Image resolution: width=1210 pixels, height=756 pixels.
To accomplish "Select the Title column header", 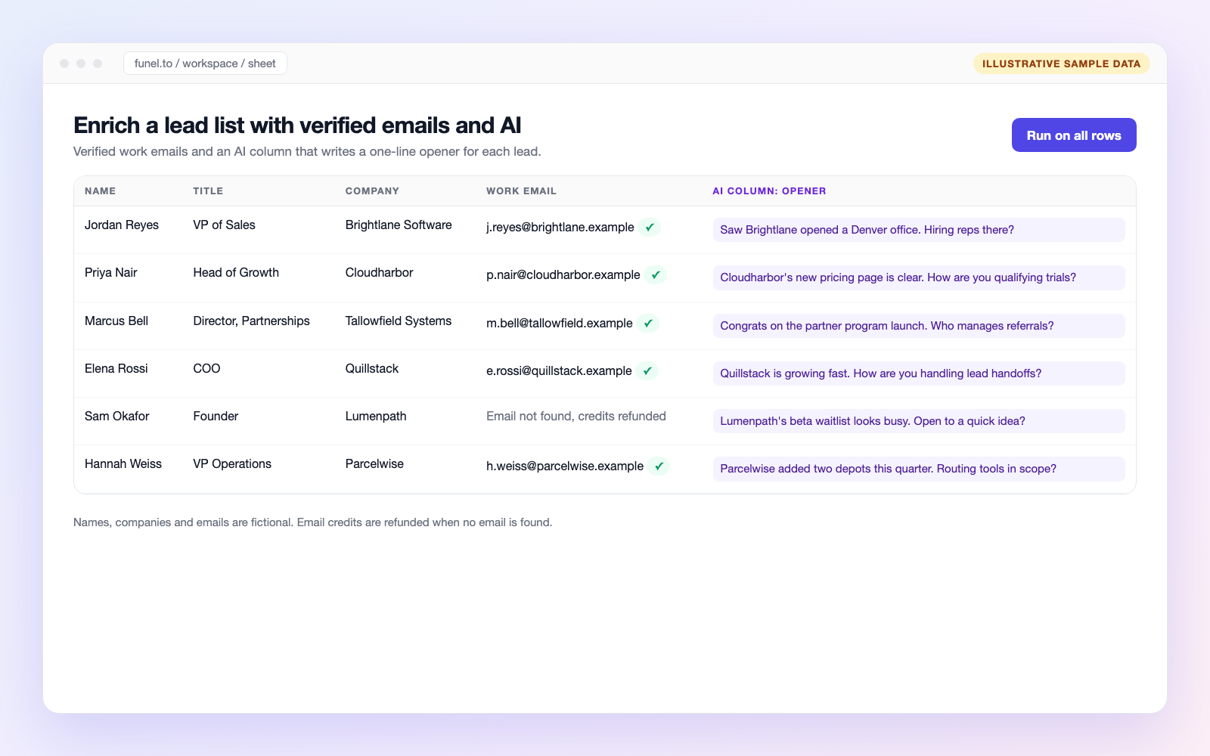I will point(208,191).
